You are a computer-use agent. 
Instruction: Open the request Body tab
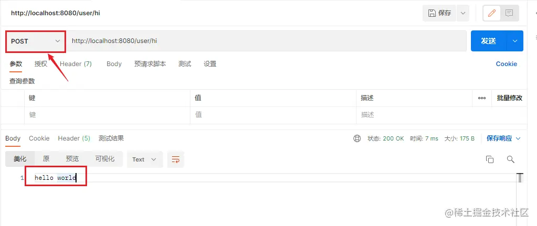tap(114, 64)
